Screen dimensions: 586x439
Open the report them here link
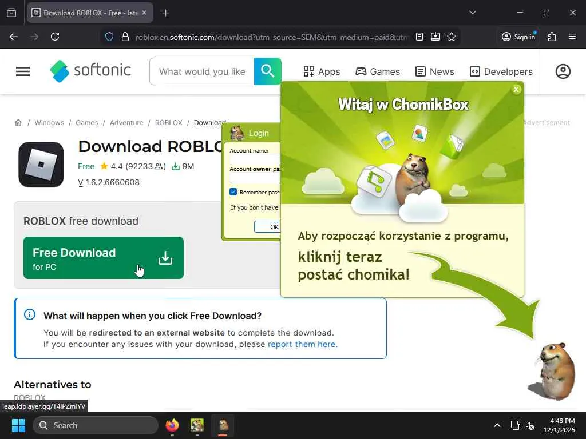(x=302, y=344)
